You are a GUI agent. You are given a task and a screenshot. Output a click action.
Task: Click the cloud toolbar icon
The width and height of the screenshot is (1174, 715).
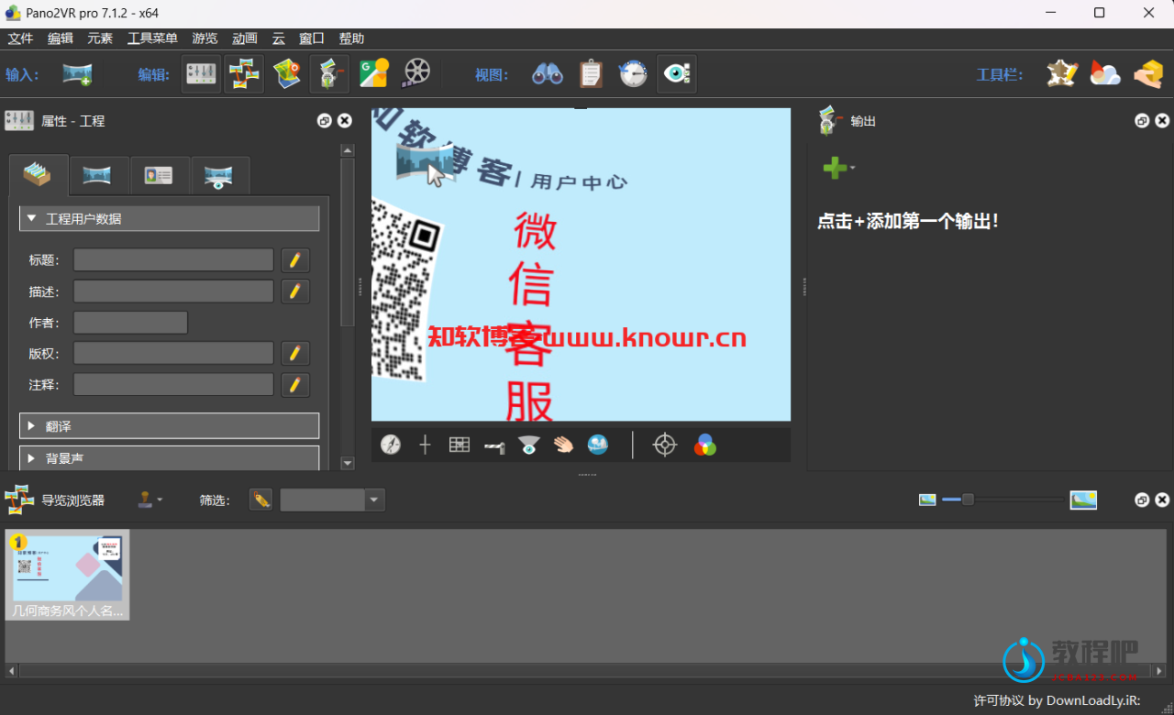pos(1105,74)
